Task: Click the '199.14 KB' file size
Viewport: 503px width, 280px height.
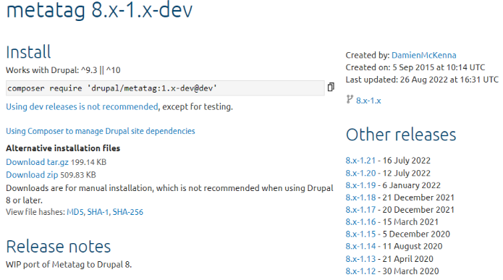Action: click(x=88, y=162)
